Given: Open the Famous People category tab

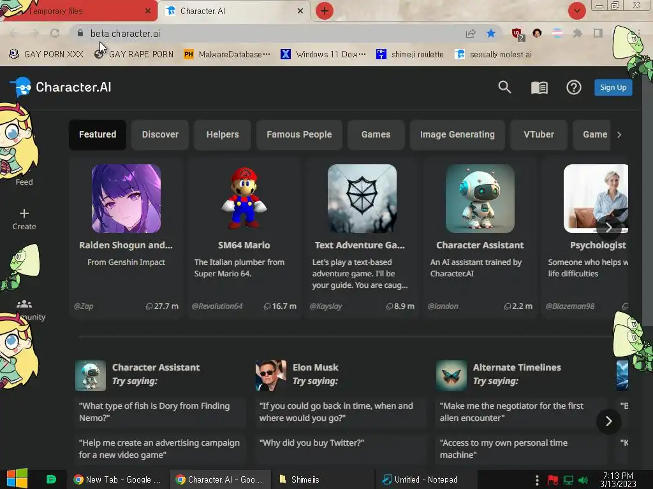Looking at the screenshot, I should coord(299,134).
